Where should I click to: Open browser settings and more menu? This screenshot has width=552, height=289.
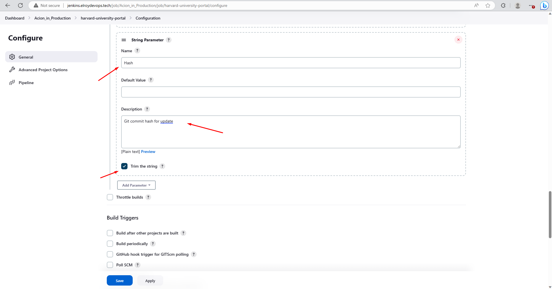coord(531,5)
